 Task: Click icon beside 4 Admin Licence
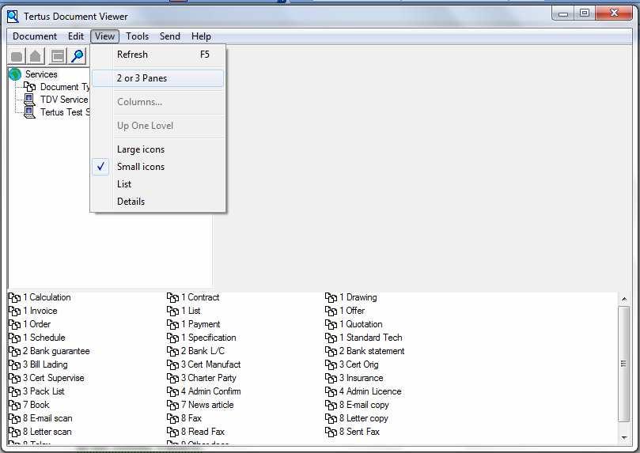[331, 392]
